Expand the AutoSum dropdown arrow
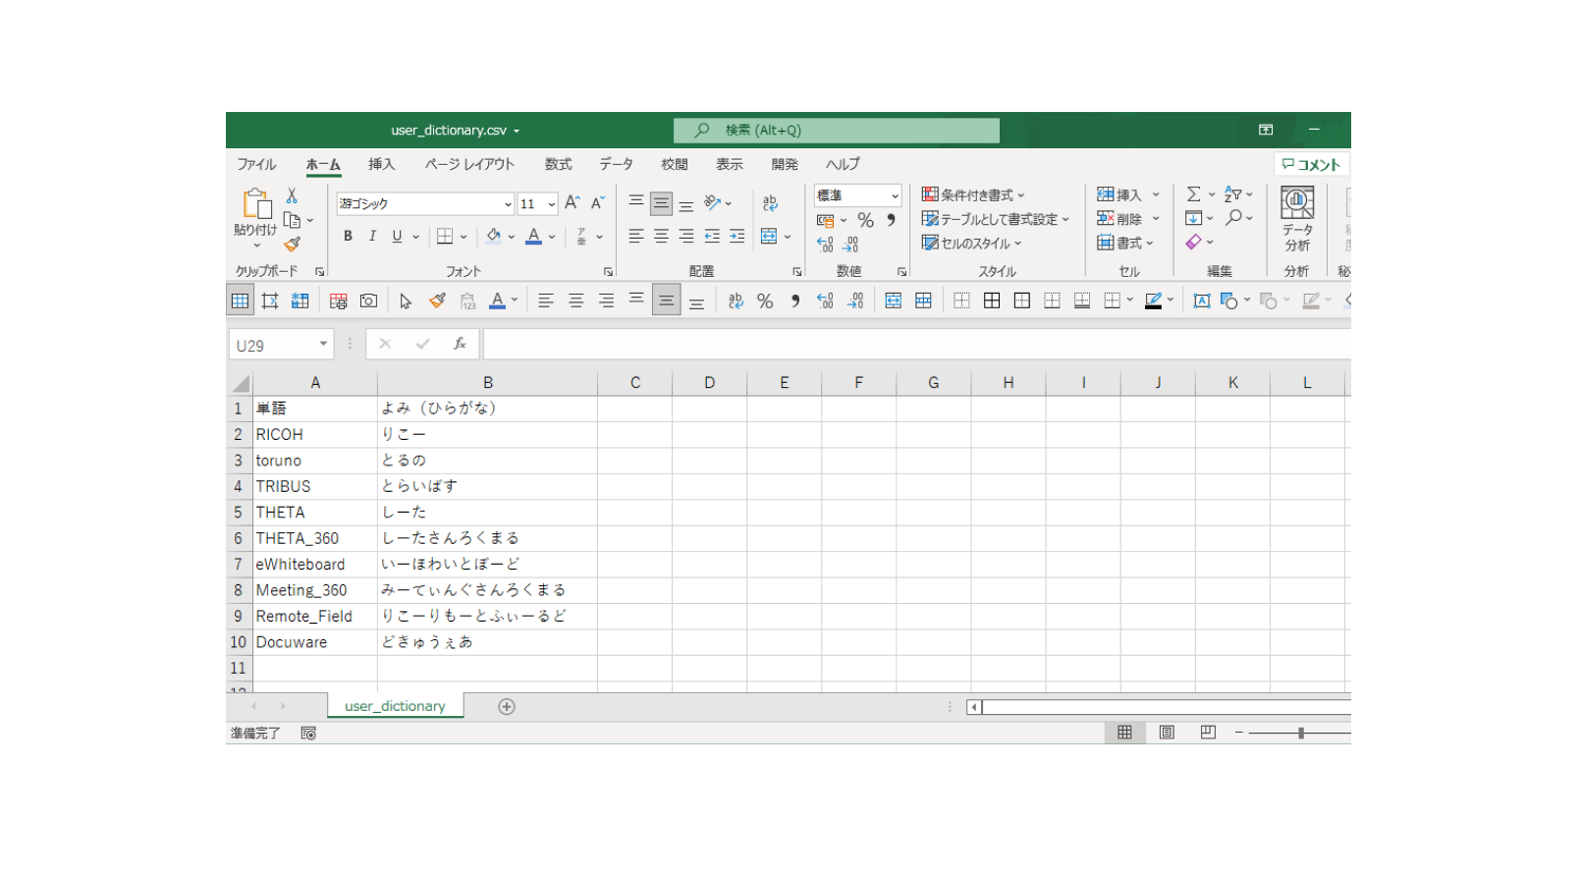1581x874 pixels. 1212,194
